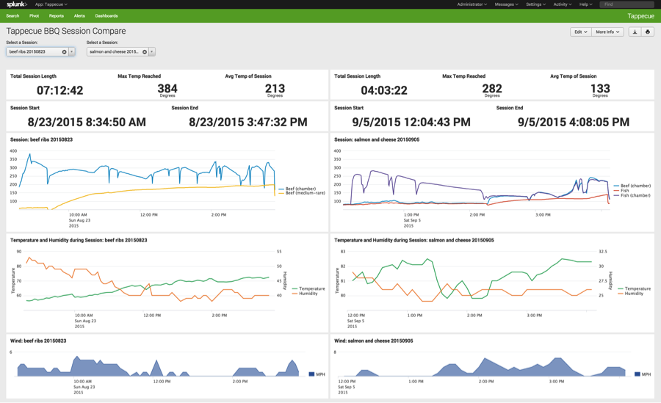Click MPH legend in beef ribs wind chart
Image resolution: width=661 pixels, height=403 pixels.
(317, 374)
